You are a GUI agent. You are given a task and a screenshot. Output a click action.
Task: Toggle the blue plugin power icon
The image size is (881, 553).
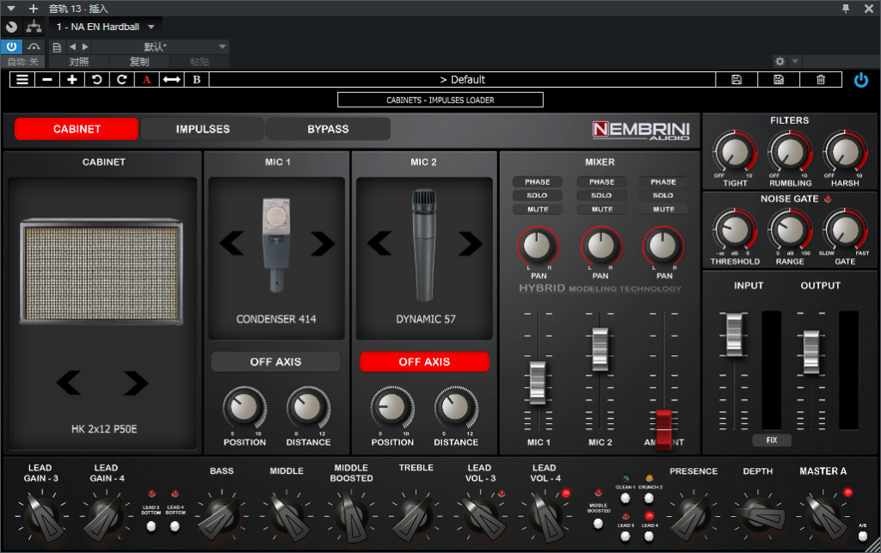click(860, 80)
